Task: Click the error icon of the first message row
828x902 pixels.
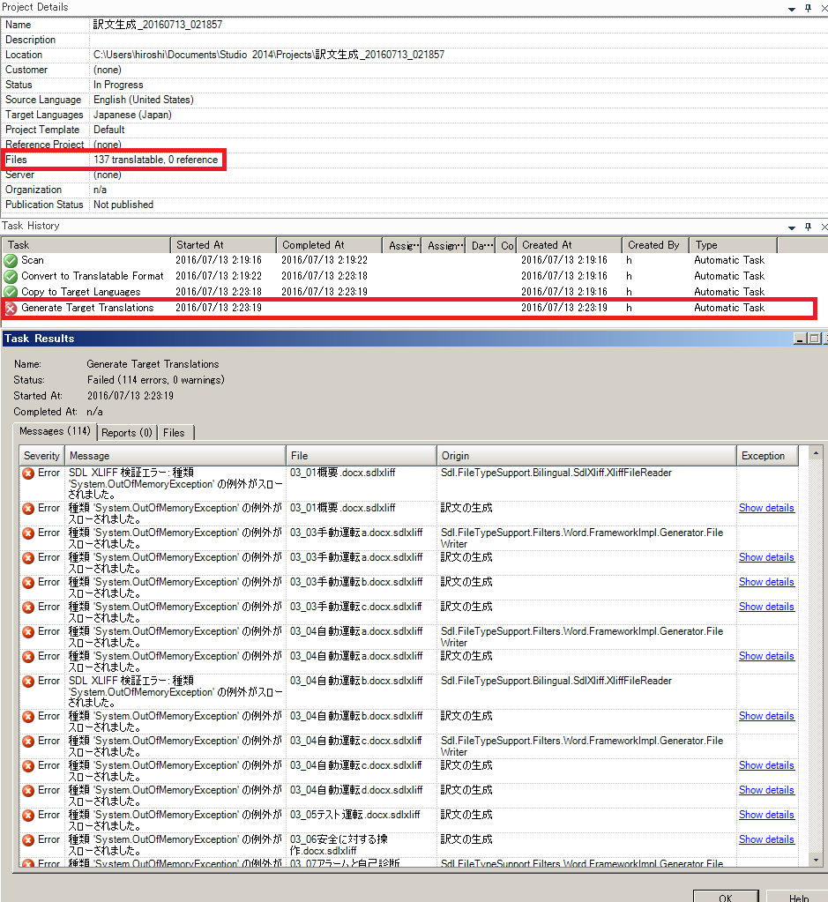Action: coord(28,473)
